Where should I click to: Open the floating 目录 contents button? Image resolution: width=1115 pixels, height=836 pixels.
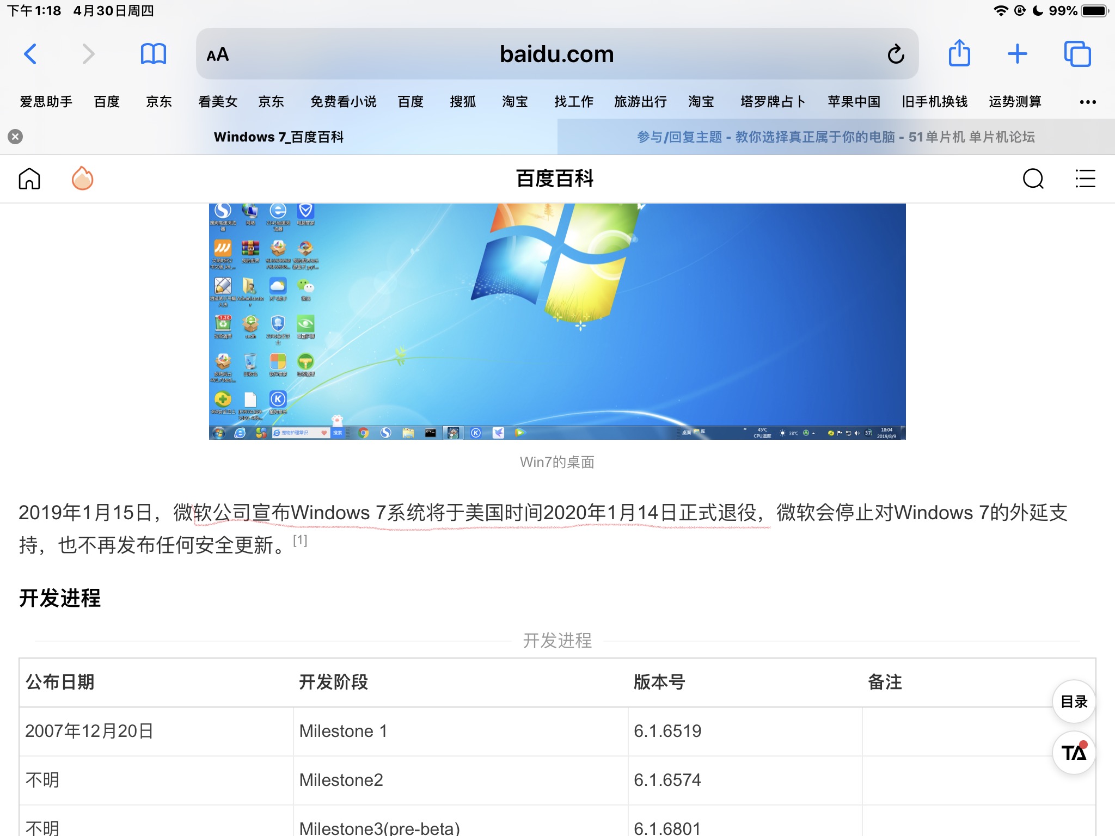pyautogui.click(x=1074, y=702)
